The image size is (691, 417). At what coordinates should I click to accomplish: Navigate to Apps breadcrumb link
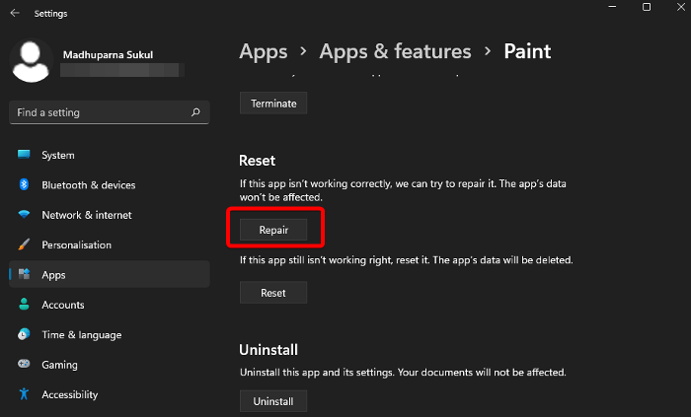264,51
